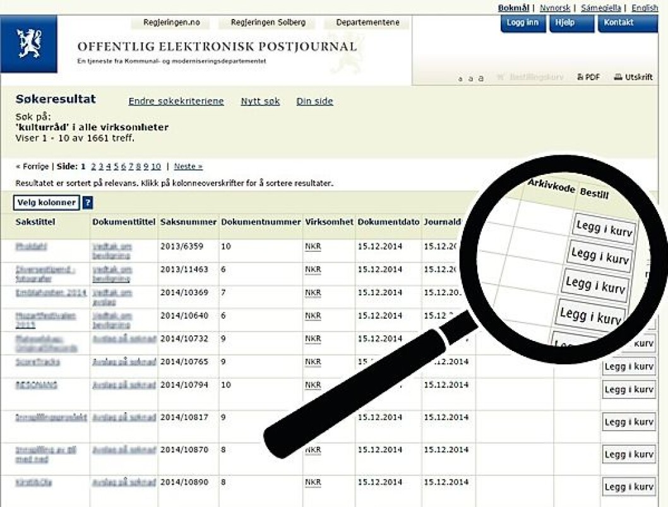Open case title link in row 2014/10369
Screen dimensions: 668x507
point(51,293)
